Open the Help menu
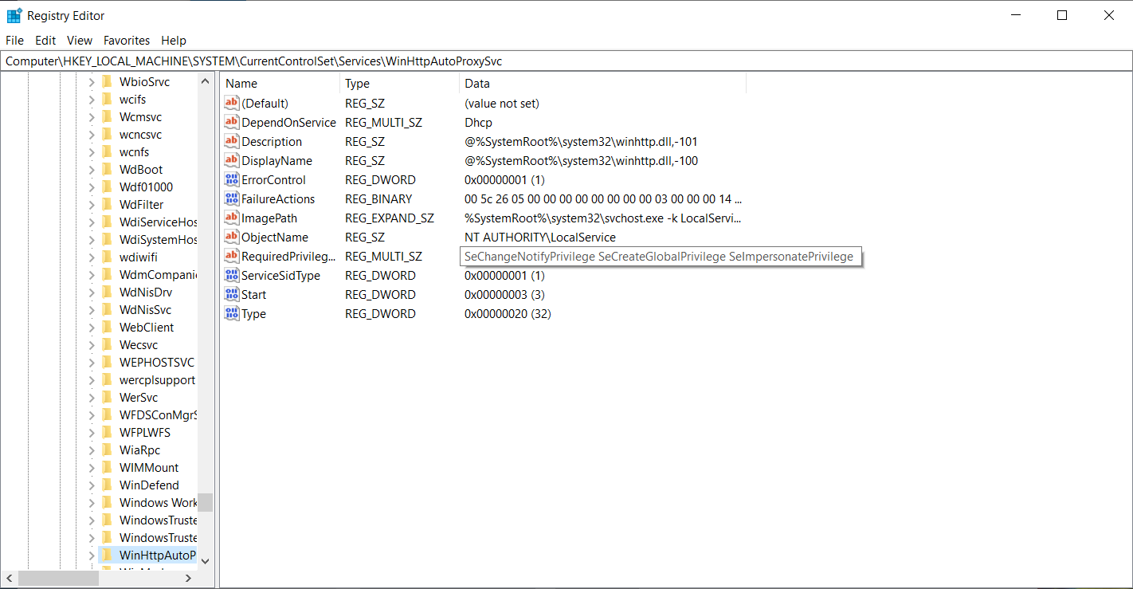This screenshot has height=589, width=1133. 174,40
